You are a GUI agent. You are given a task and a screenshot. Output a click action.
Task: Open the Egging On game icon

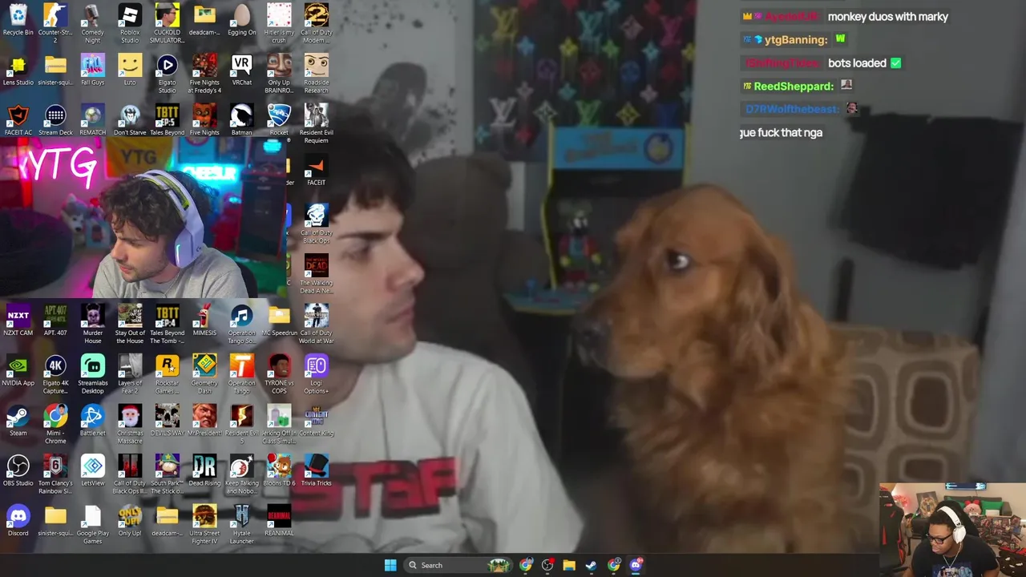click(241, 21)
